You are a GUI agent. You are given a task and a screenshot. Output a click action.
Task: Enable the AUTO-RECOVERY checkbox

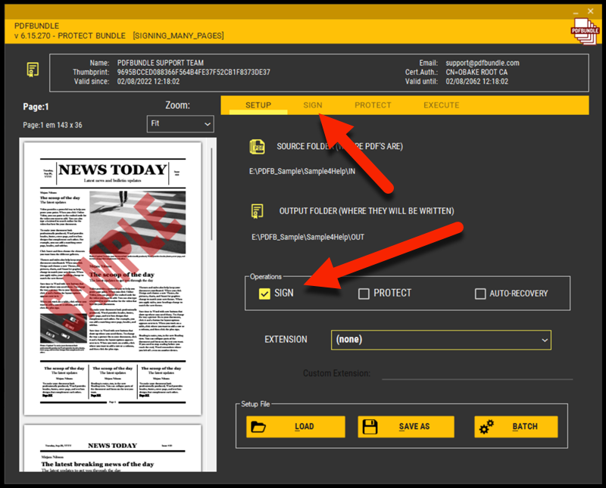(480, 294)
